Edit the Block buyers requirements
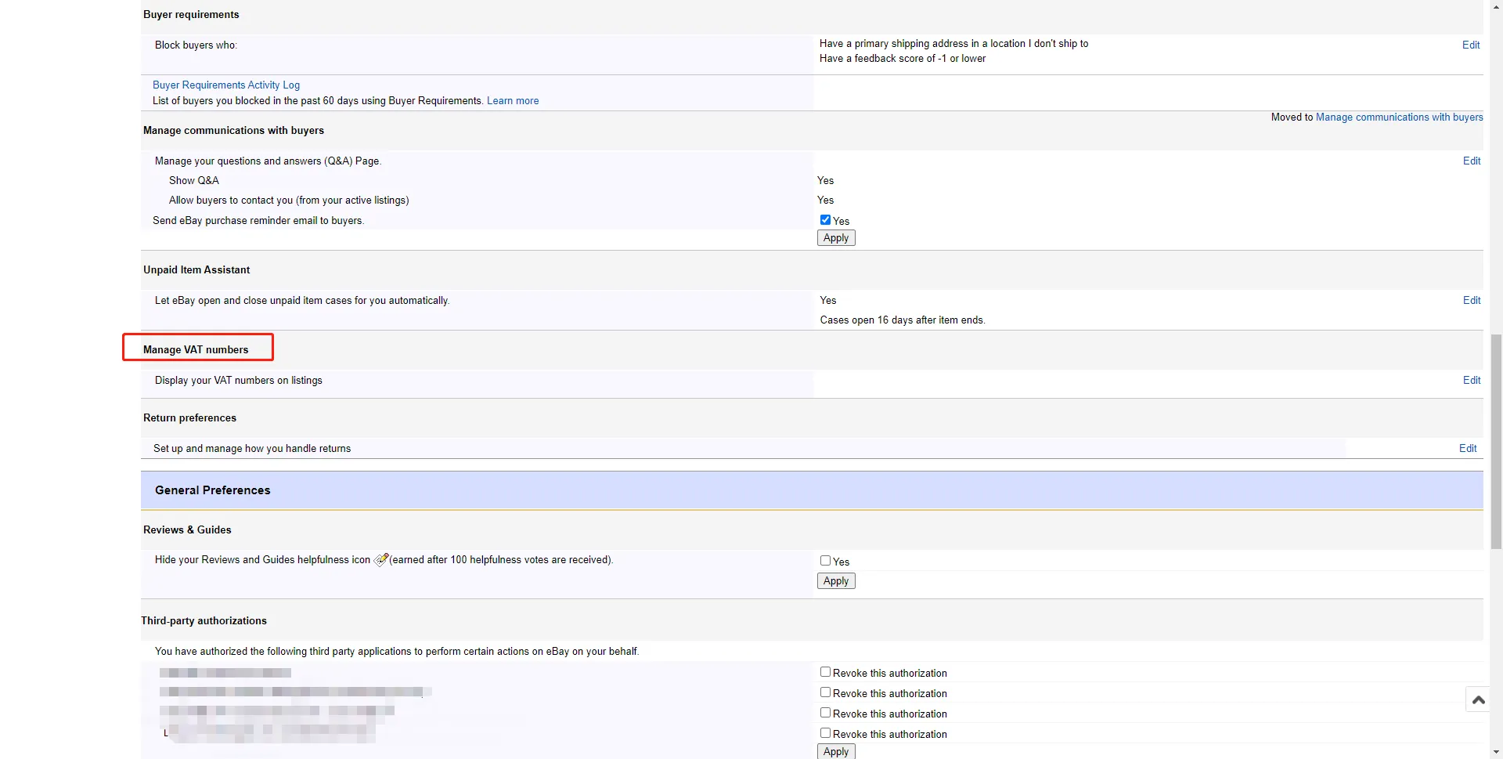 point(1470,45)
